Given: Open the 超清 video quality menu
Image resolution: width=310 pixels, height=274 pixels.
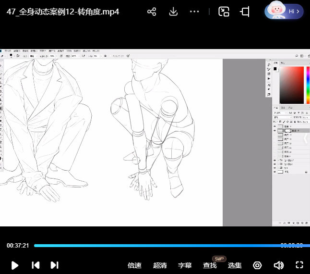Looking at the screenshot, I should click(160, 265).
